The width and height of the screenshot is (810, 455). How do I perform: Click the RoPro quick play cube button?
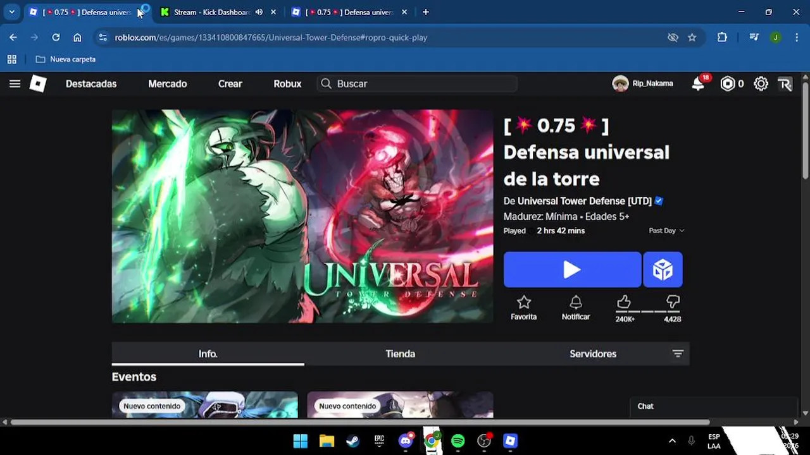click(663, 270)
